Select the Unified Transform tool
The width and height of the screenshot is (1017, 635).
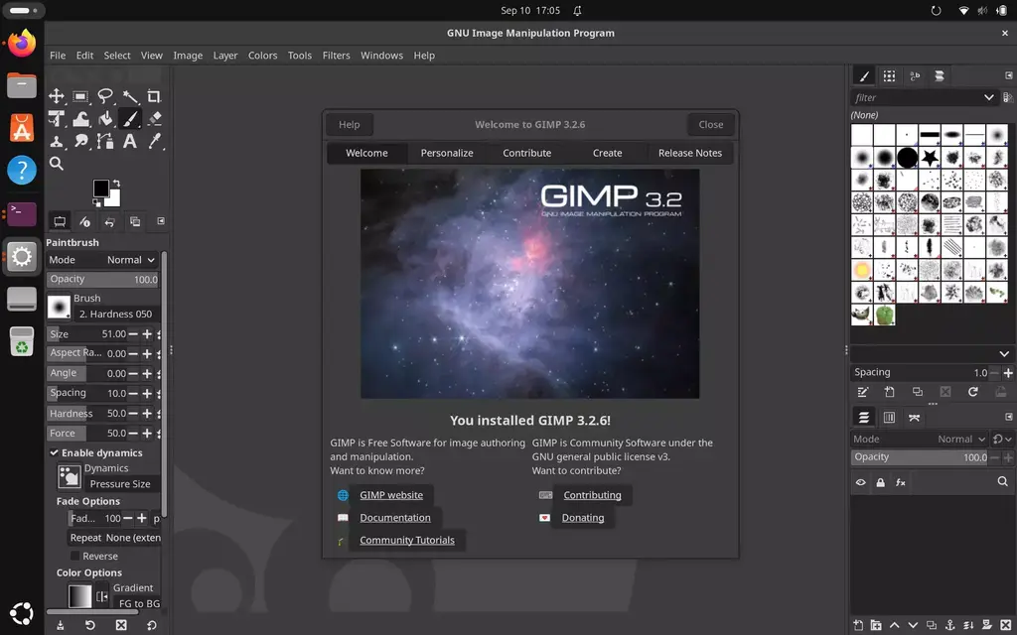(57, 119)
